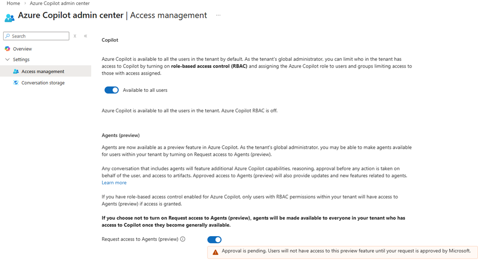Open the Overview menu item
Screen dimensions: 478x263
tap(22, 49)
